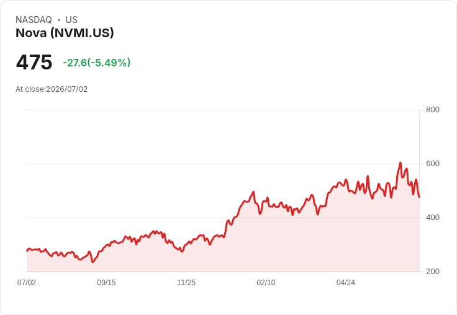457x315 pixels.
Task: Click the Nova (NVMI.US) stock title
Action: pyautogui.click(x=65, y=33)
